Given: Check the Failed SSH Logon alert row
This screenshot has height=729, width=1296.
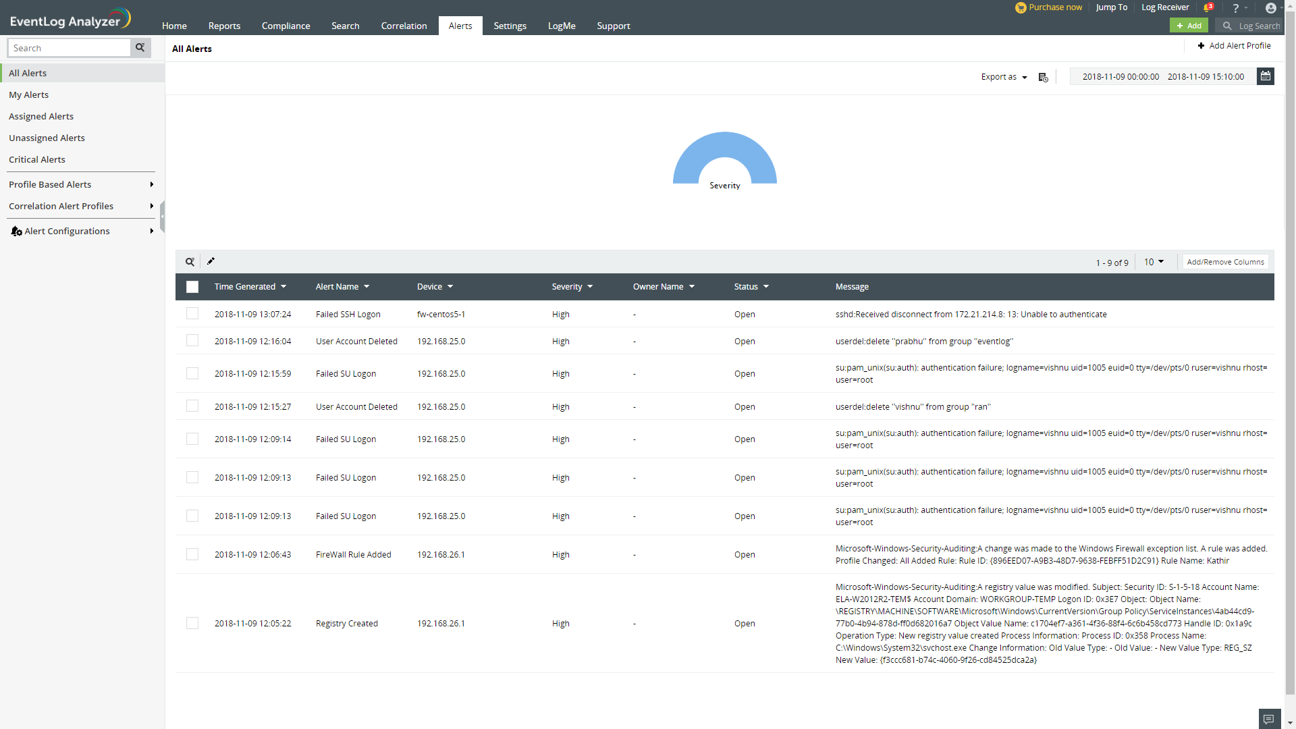Looking at the screenshot, I should click(x=192, y=314).
